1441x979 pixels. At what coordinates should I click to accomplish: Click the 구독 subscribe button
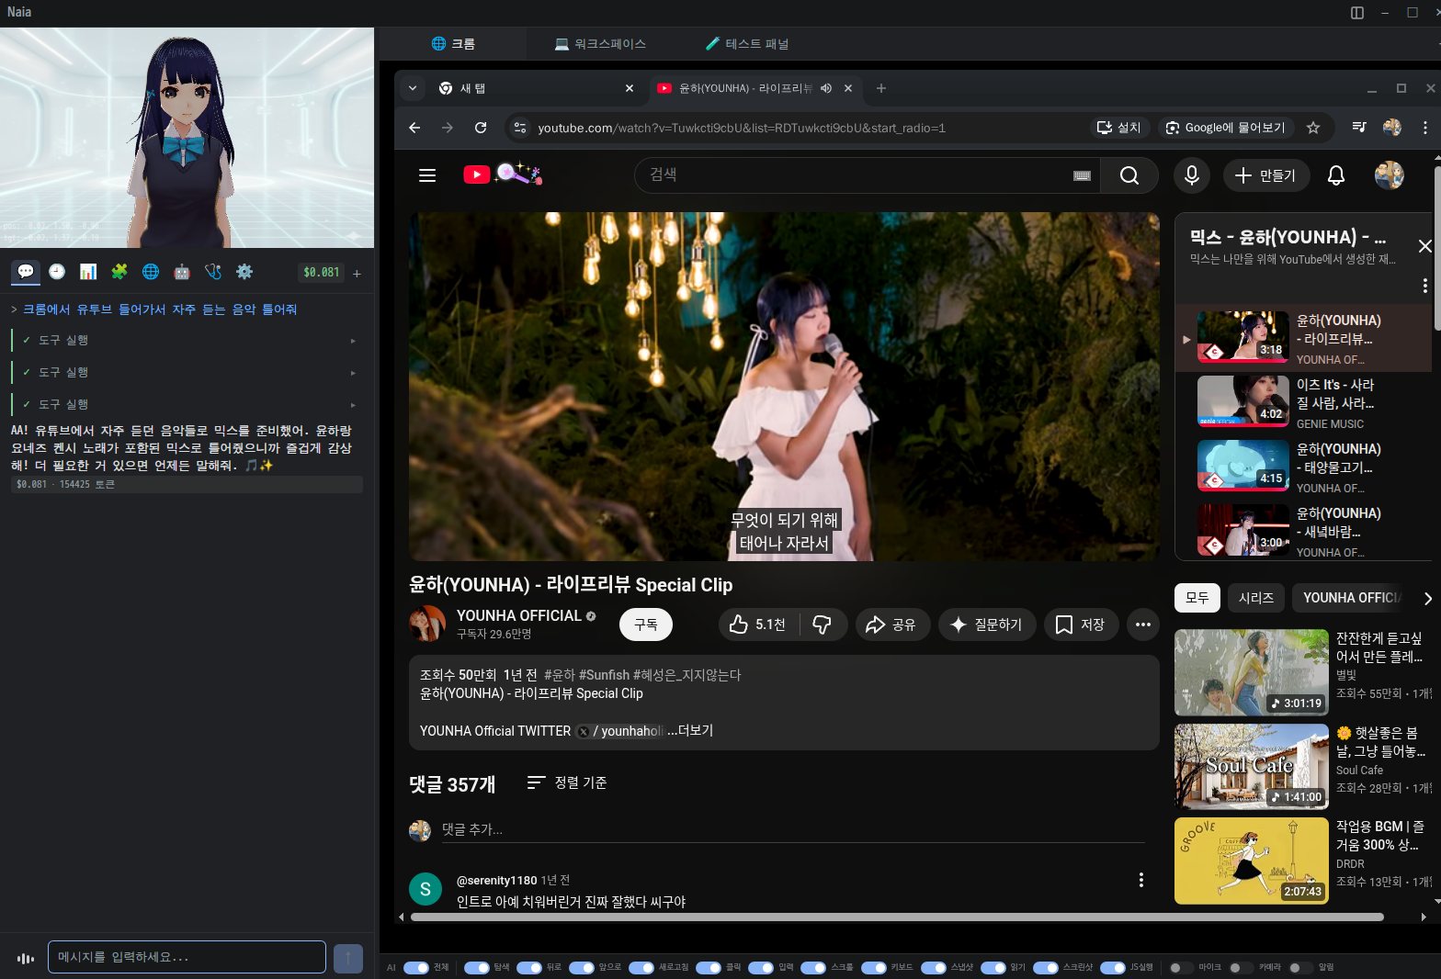click(646, 625)
